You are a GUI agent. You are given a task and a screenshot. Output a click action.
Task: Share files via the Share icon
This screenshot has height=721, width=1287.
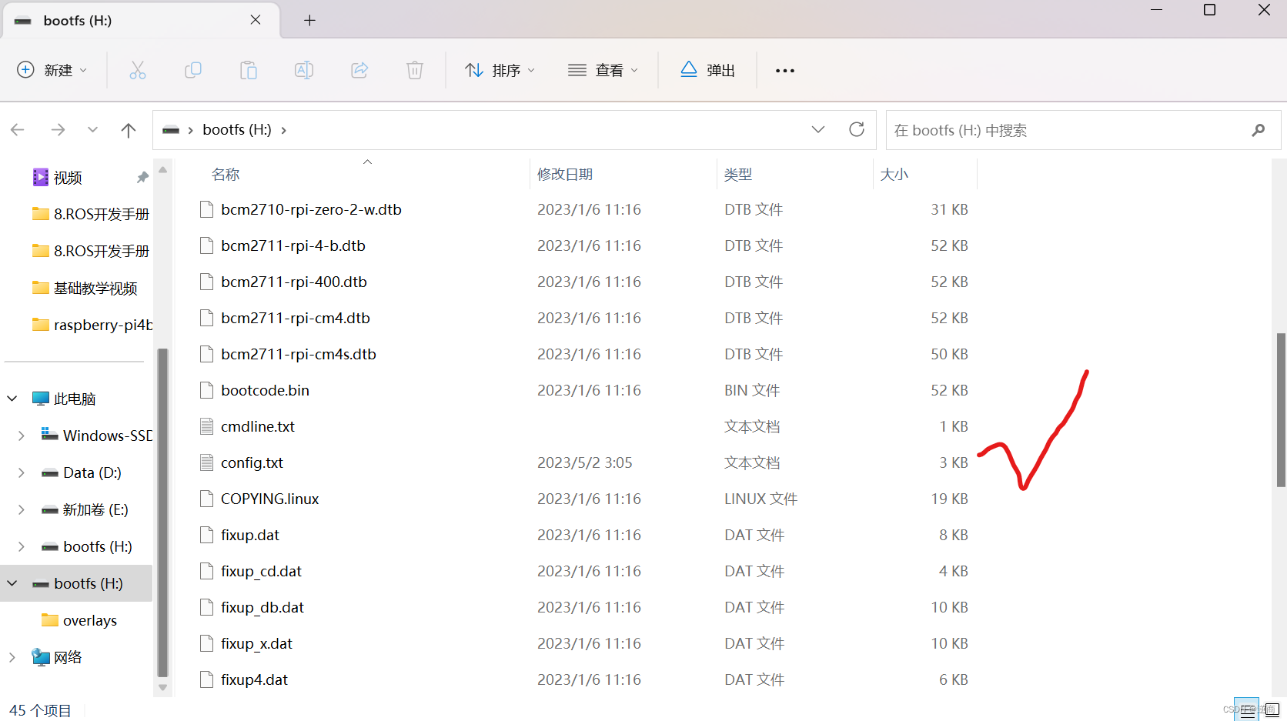359,69
